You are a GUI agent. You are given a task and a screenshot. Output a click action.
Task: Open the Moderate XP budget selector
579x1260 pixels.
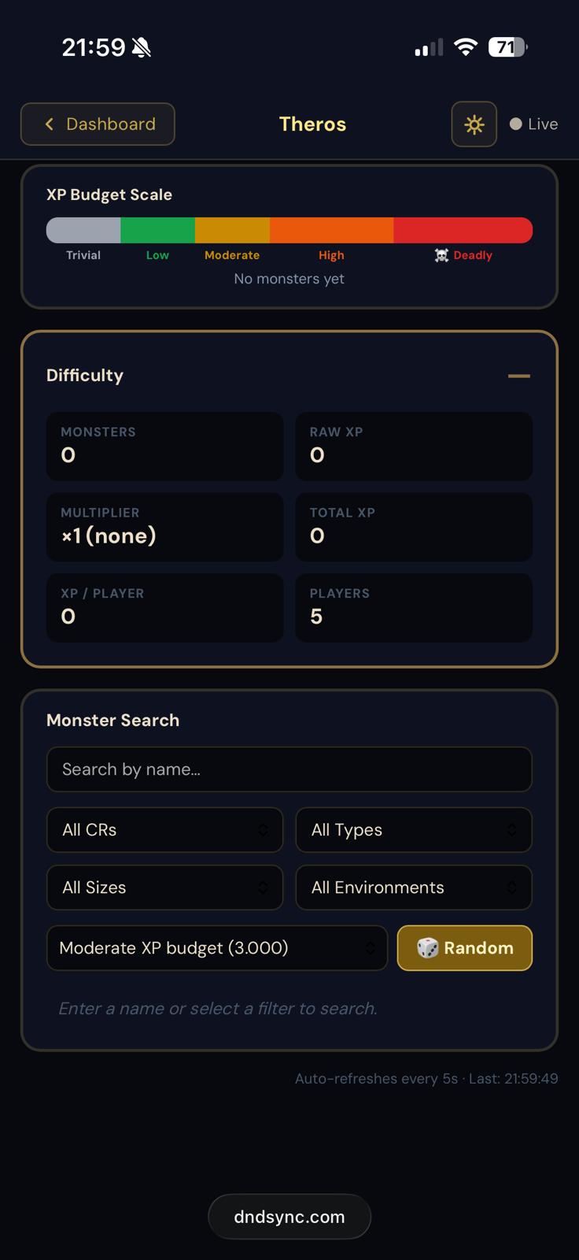pos(216,948)
